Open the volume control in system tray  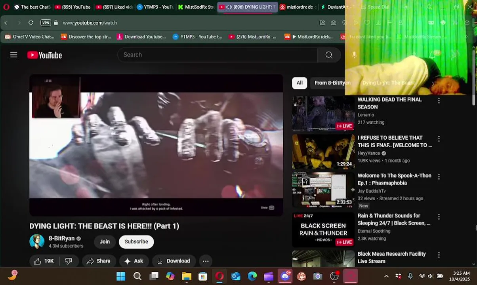pos(430,276)
